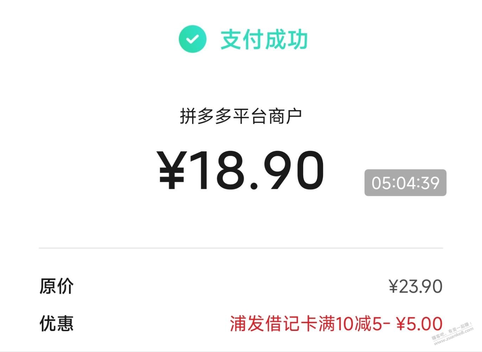
Task: Tap the decimal .90 of the paid amount
Action: tap(287, 171)
